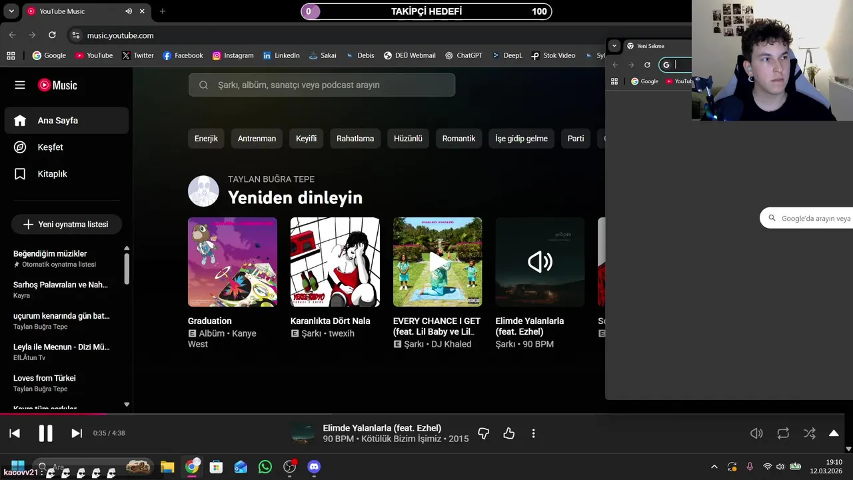Open File Explorer from taskbar
Screen dimensions: 853x480
tap(167, 467)
